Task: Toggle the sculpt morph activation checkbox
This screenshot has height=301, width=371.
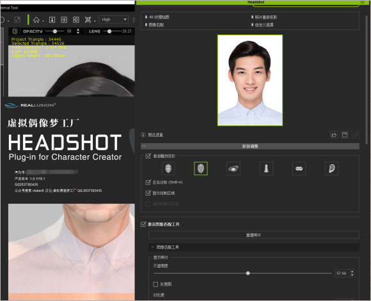Action: tap(148, 156)
